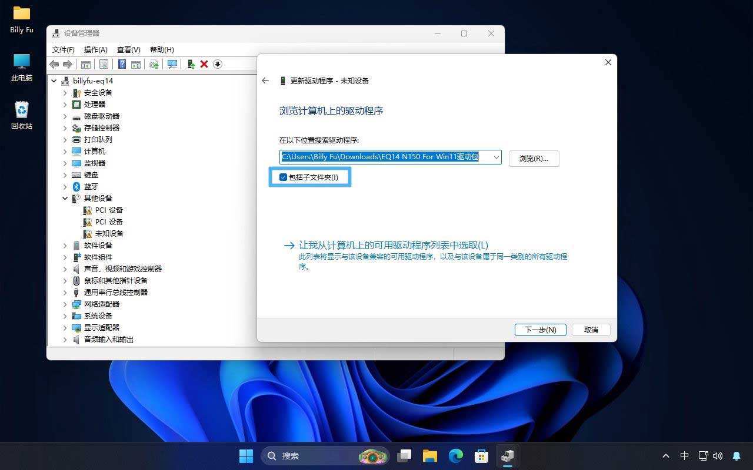This screenshot has height=470, width=753.
Task: Click the Device Manager taskbar icon
Action: point(508,456)
